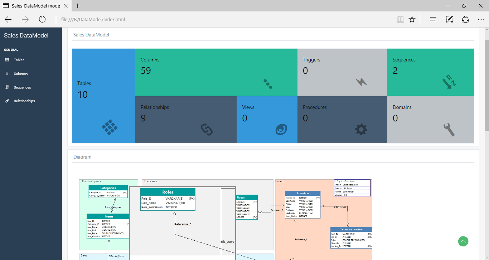Viewport: 489px width, 260px height.
Task: Select Tables in the sidebar
Action: [19, 60]
